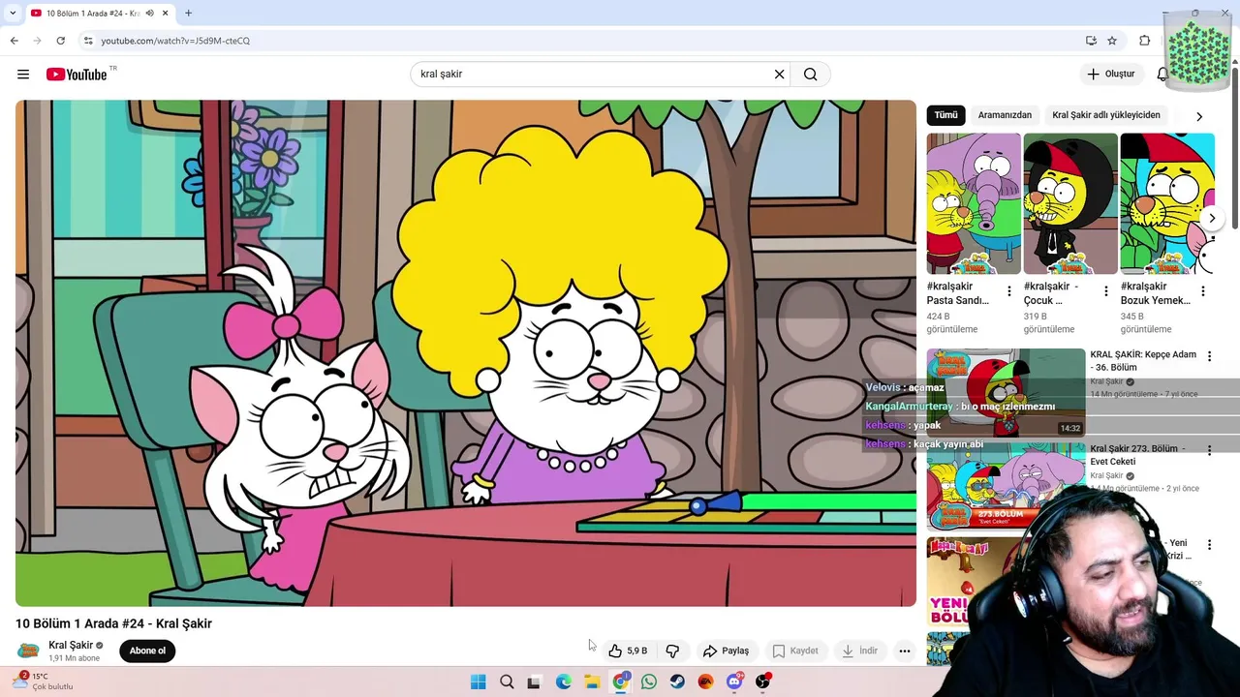1240x697 pixels.
Task: Go to the YouTube home logo
Action: click(77, 75)
